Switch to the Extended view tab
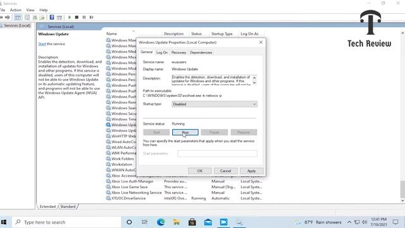Screen dimensions: 405x228 [x=47, y=206]
